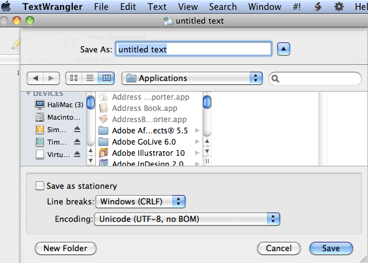Go back with the left arrow button
Viewport: 368px width, 263px height.
tap(35, 78)
